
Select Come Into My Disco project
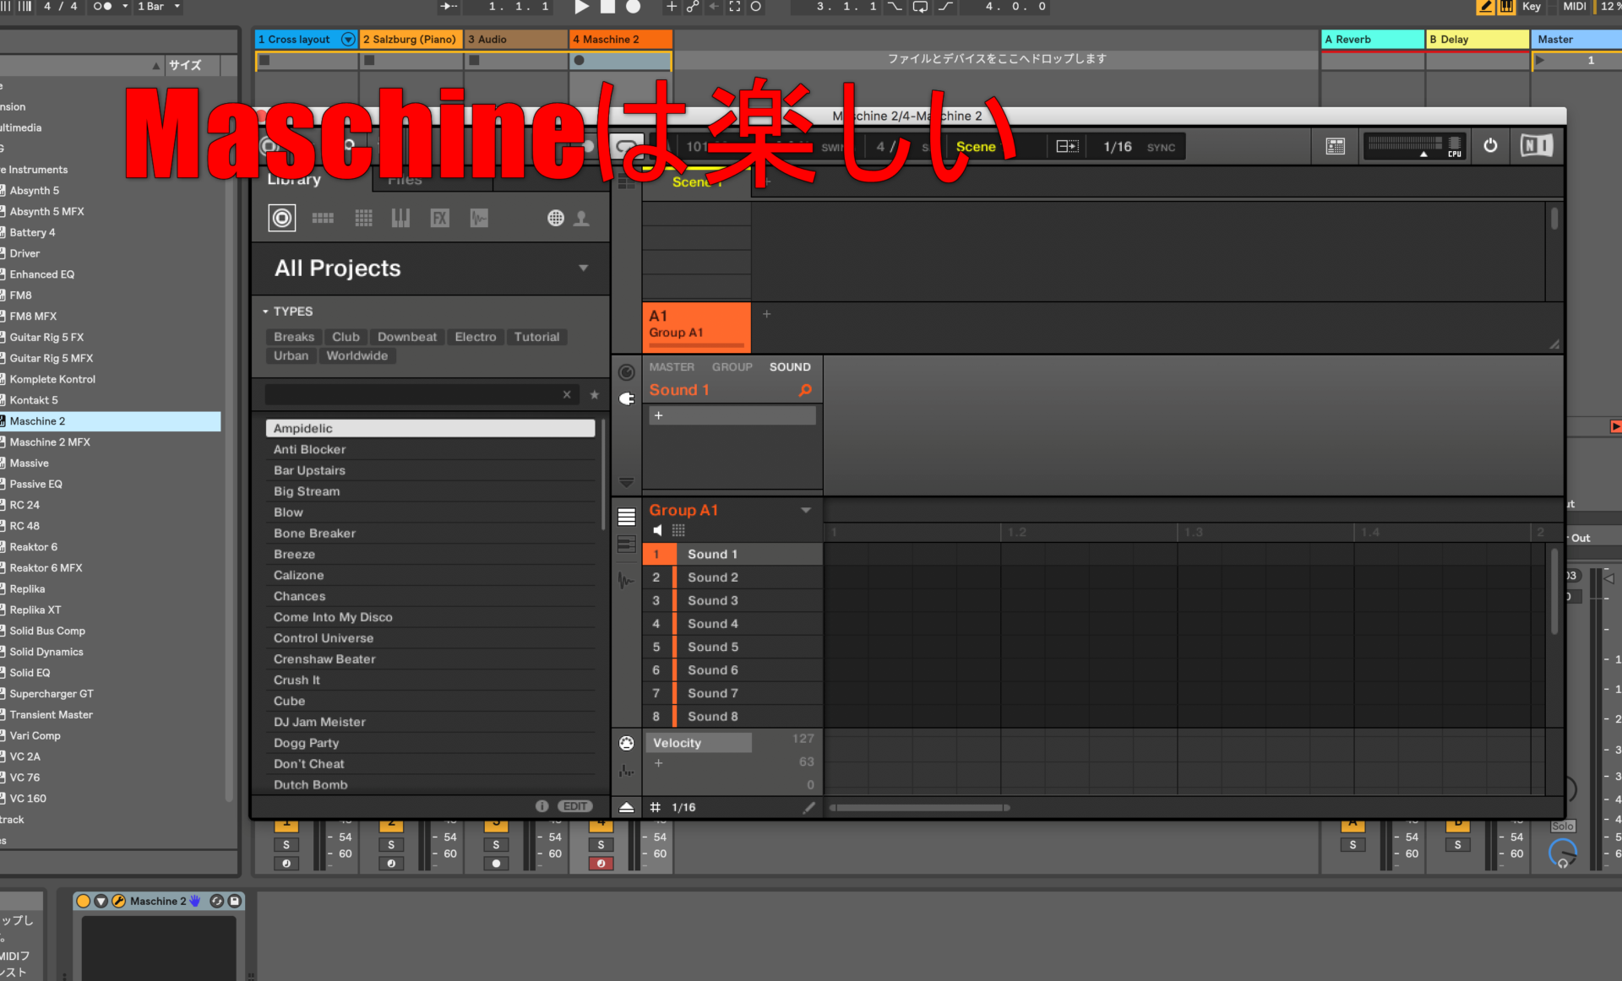tap(333, 617)
